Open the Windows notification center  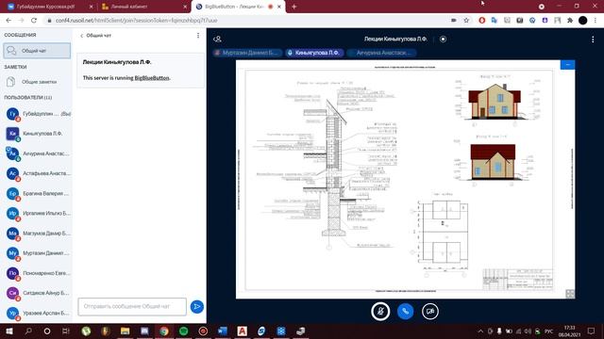[592, 331]
